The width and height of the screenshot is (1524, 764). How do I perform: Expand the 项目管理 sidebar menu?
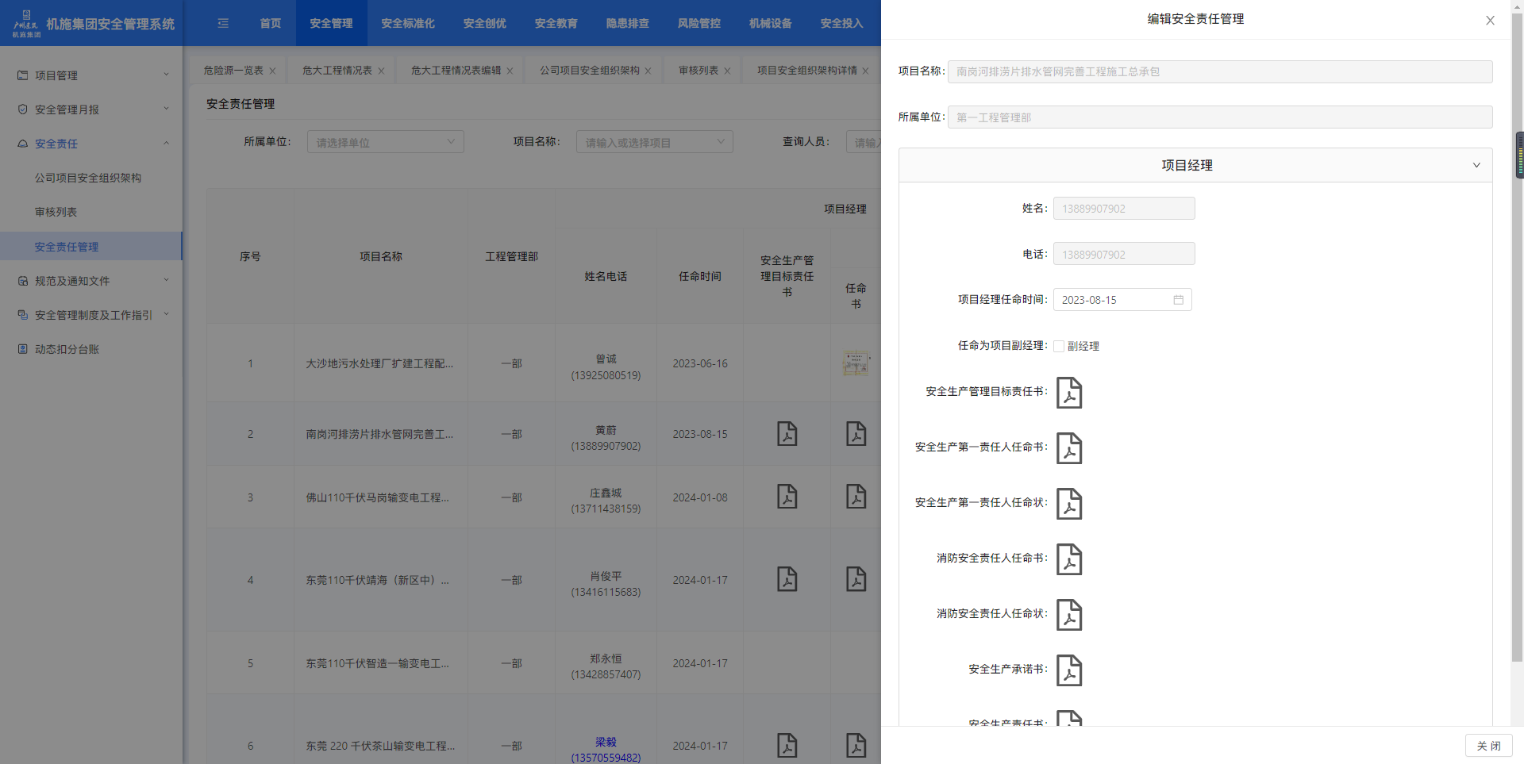pos(92,75)
